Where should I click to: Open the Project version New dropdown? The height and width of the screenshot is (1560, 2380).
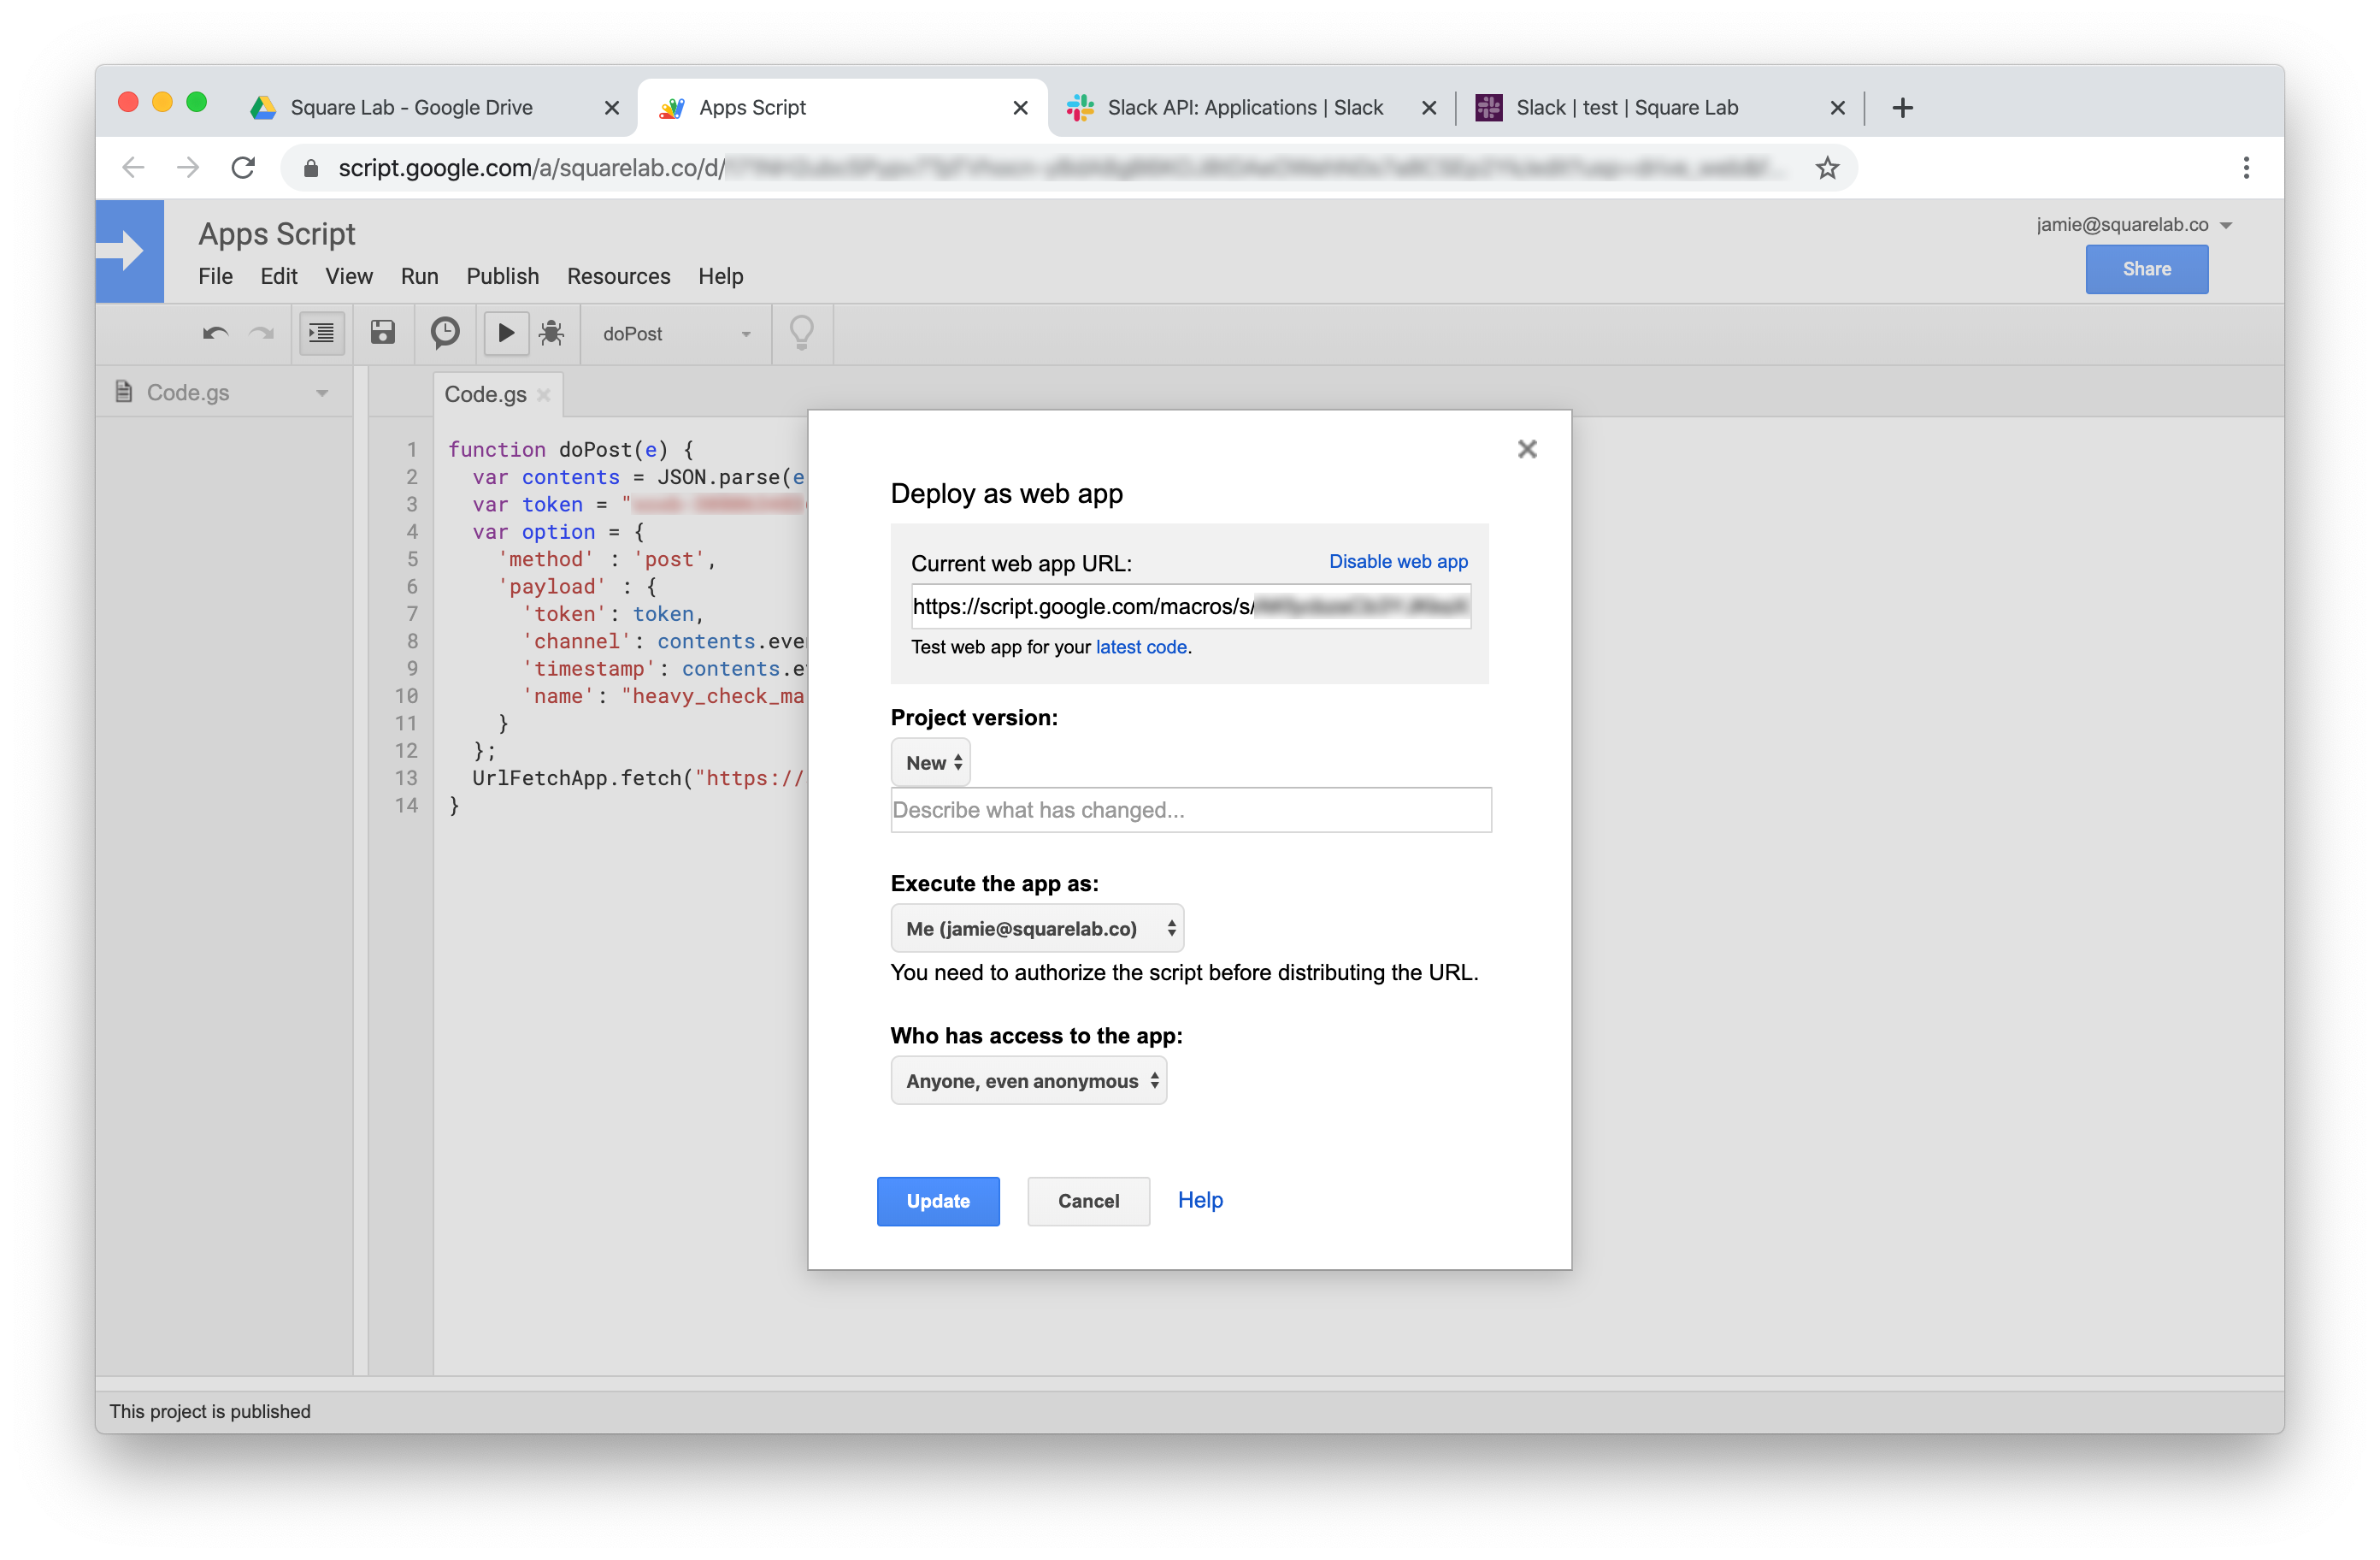click(929, 761)
